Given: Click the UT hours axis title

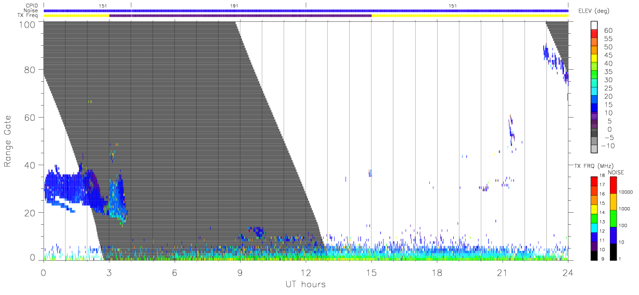Looking at the screenshot, I should click(x=305, y=284).
